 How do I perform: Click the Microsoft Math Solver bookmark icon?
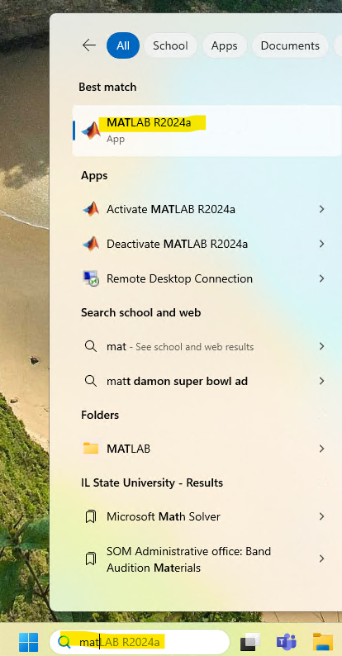(x=90, y=516)
